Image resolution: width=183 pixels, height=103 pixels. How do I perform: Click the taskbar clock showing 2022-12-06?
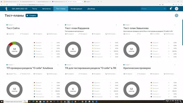point(173,101)
